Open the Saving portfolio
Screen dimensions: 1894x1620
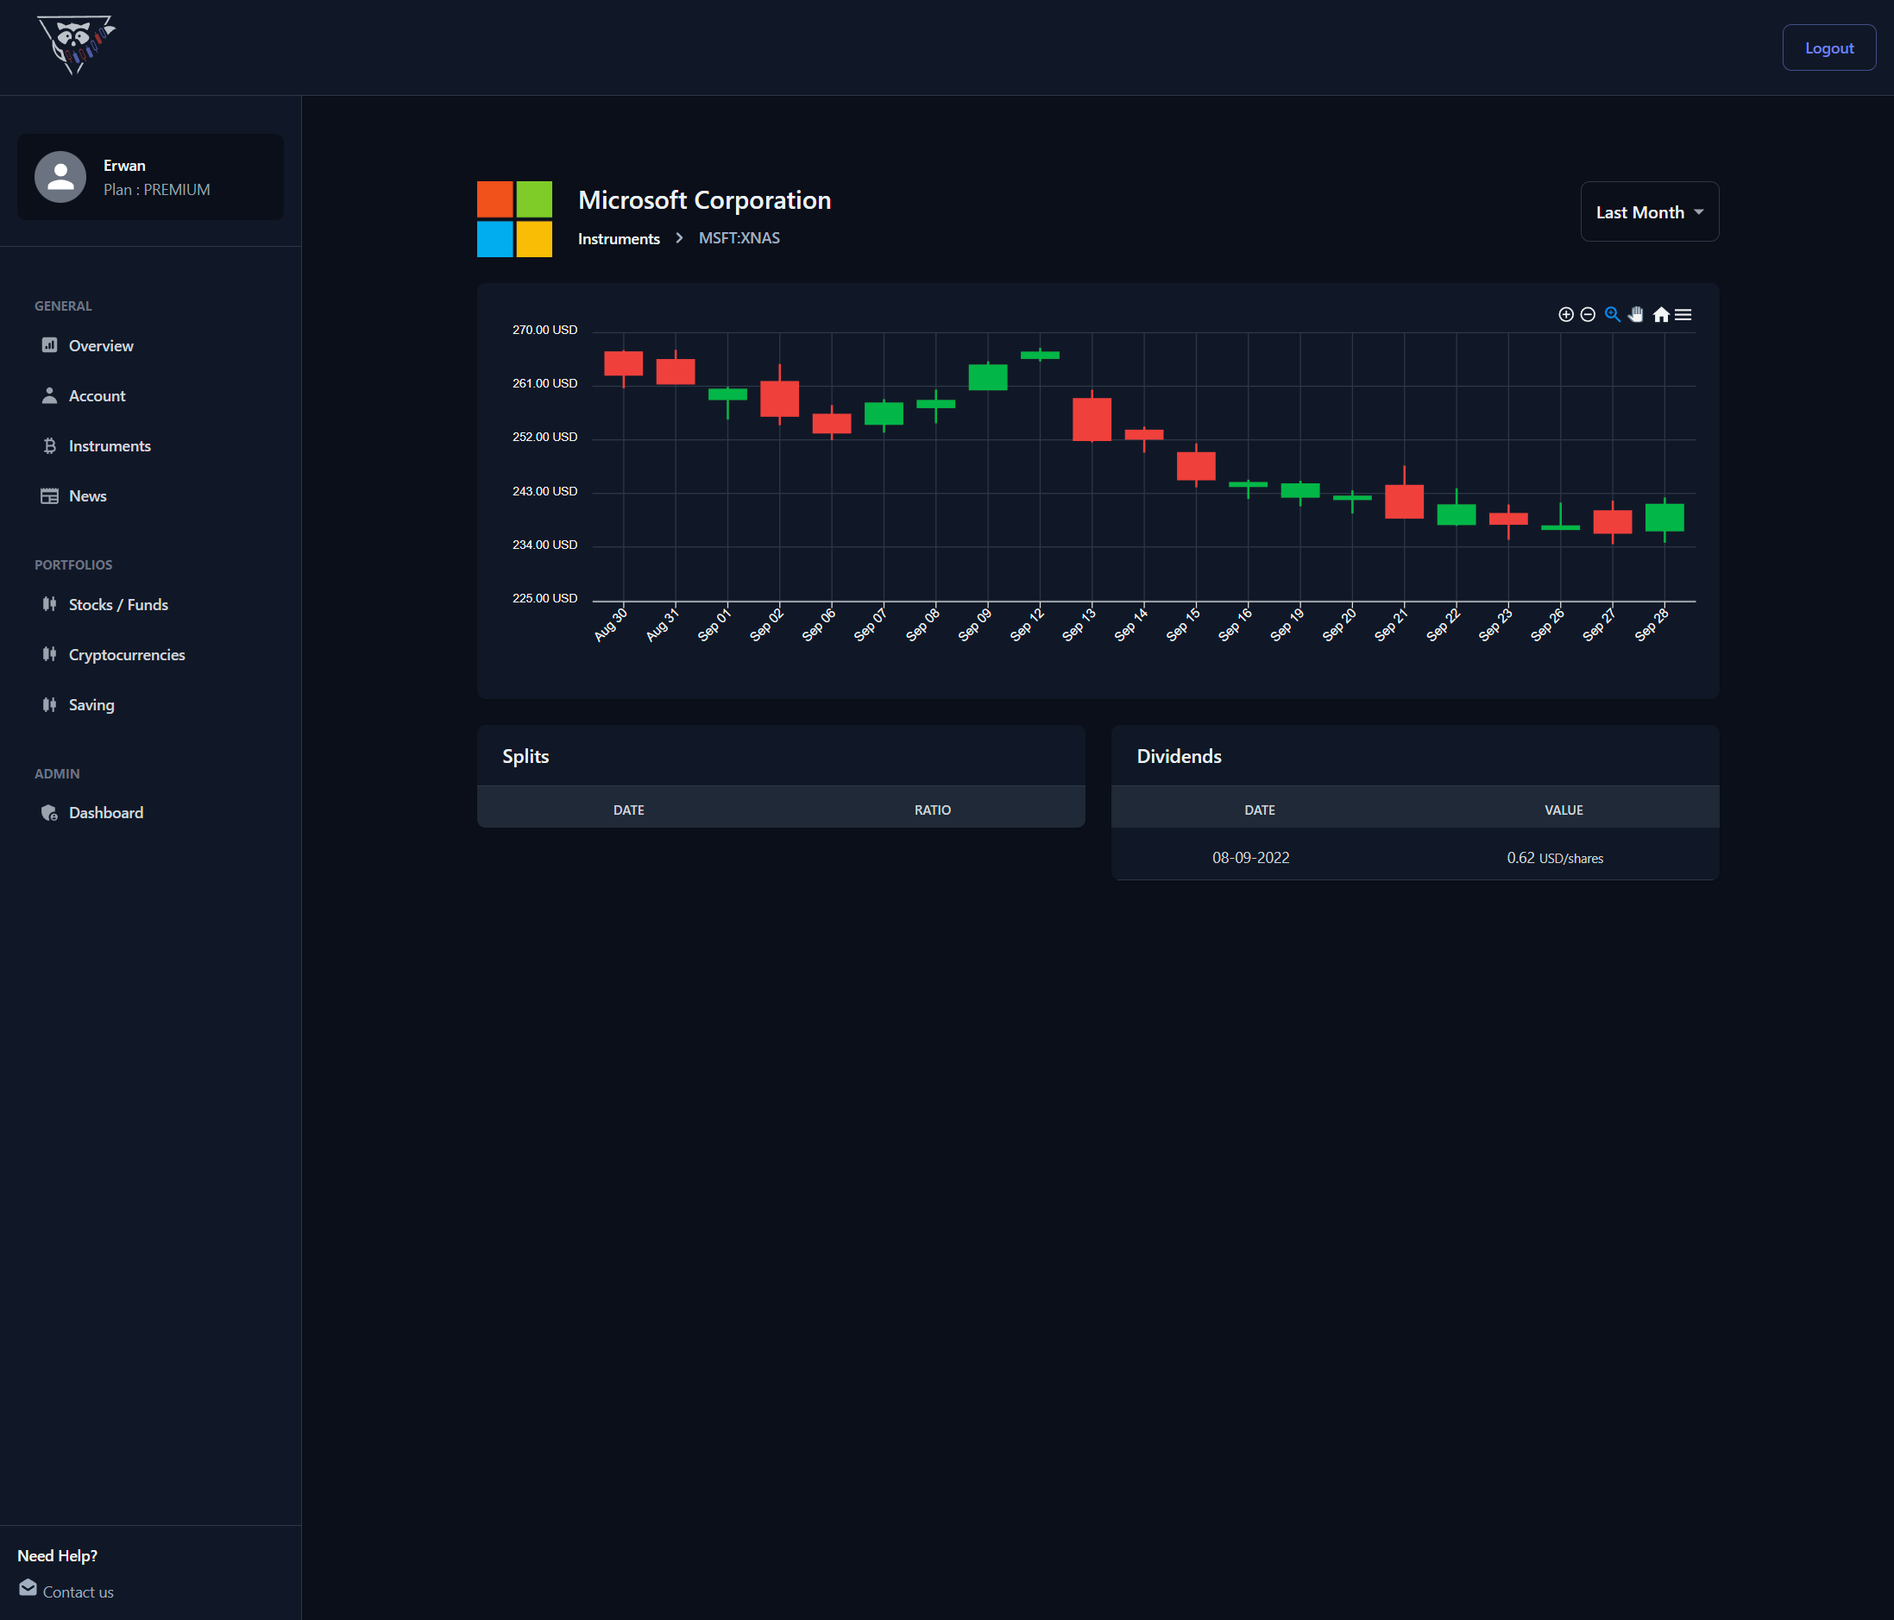(x=91, y=705)
